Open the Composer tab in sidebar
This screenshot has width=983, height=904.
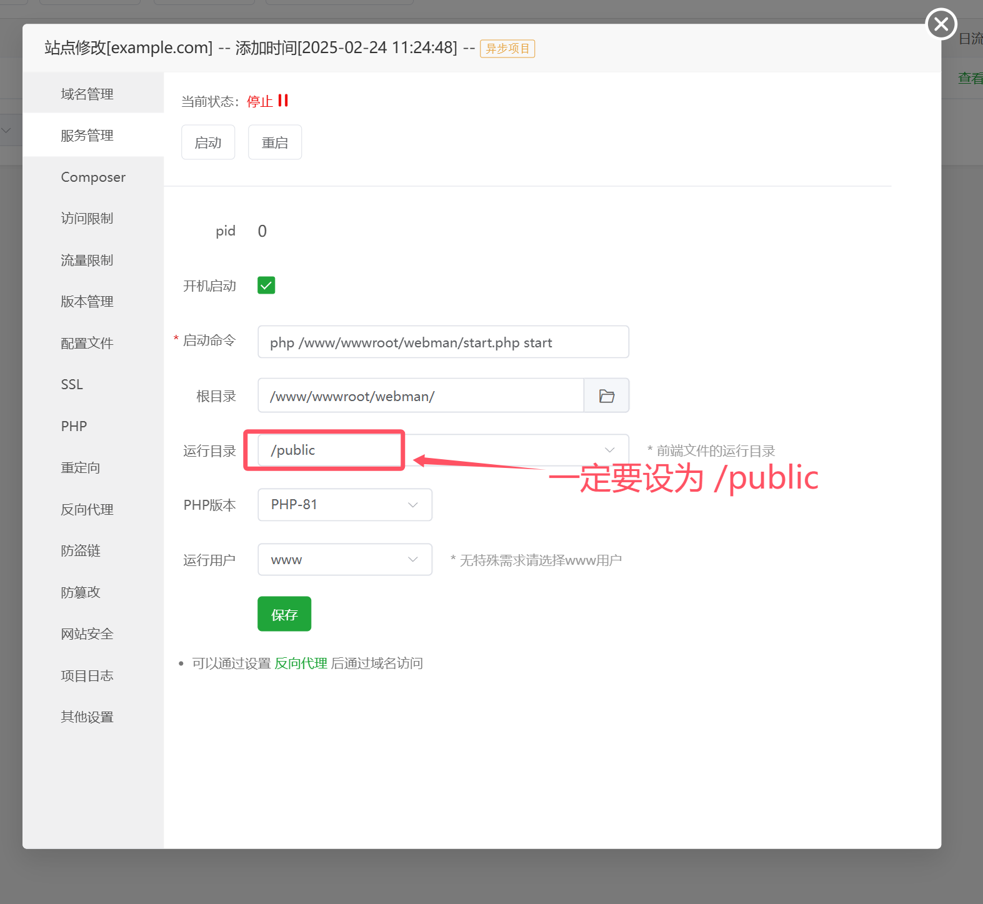pos(93,177)
